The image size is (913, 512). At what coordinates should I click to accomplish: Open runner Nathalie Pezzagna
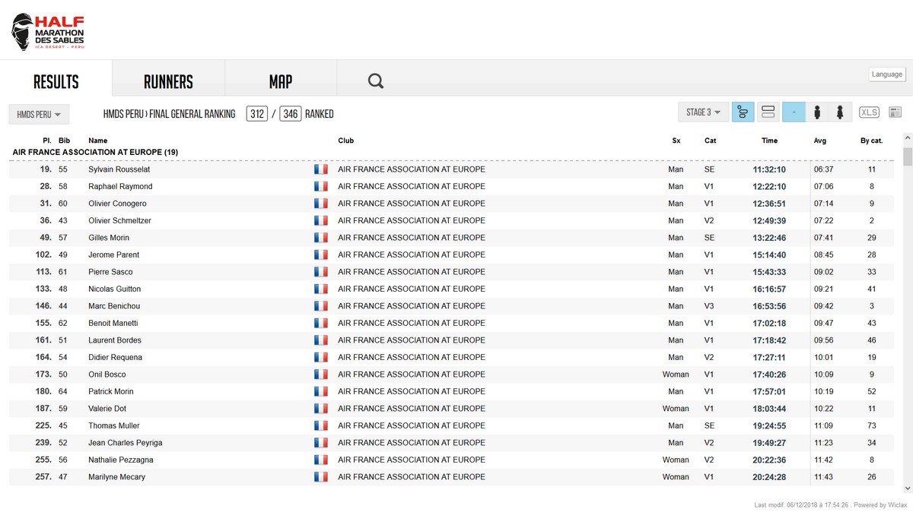[120, 460]
